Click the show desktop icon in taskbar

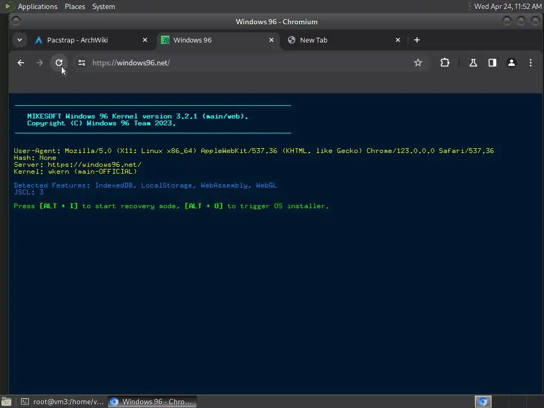click(x=6, y=402)
